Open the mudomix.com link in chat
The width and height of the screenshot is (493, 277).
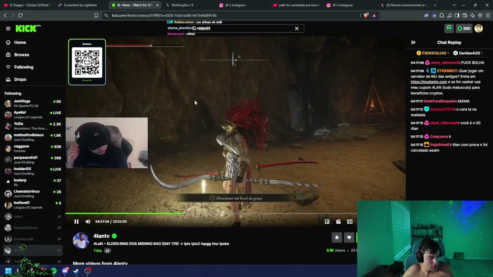(x=429, y=82)
